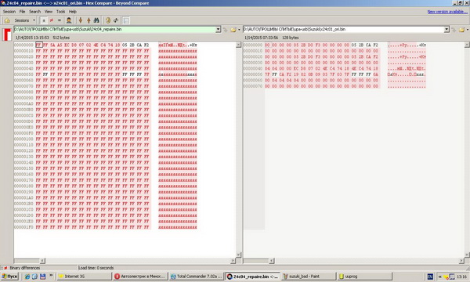The height and width of the screenshot is (282, 470).
Task: Toggle Show Same filter button
Action: click(x=60, y=20)
